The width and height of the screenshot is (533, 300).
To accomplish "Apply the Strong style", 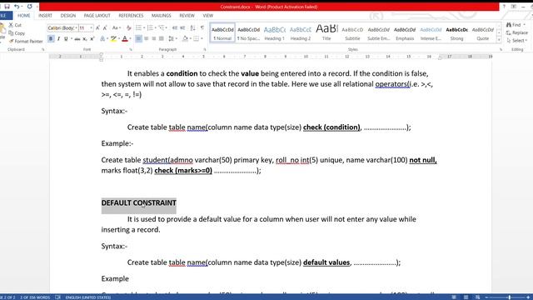I will pos(457,33).
